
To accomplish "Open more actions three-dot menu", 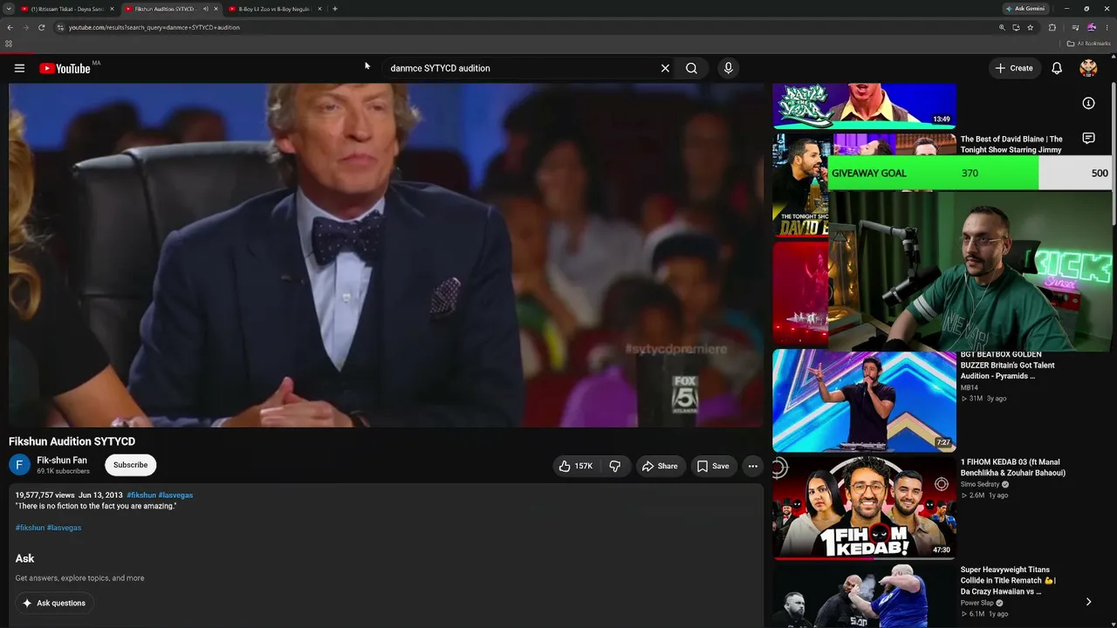I will coord(752,467).
